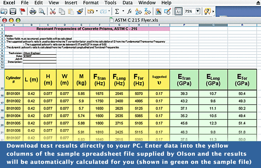Click the Save floppy disk icon
261x168 pixels.
pyautogui.click(x=13, y=12)
